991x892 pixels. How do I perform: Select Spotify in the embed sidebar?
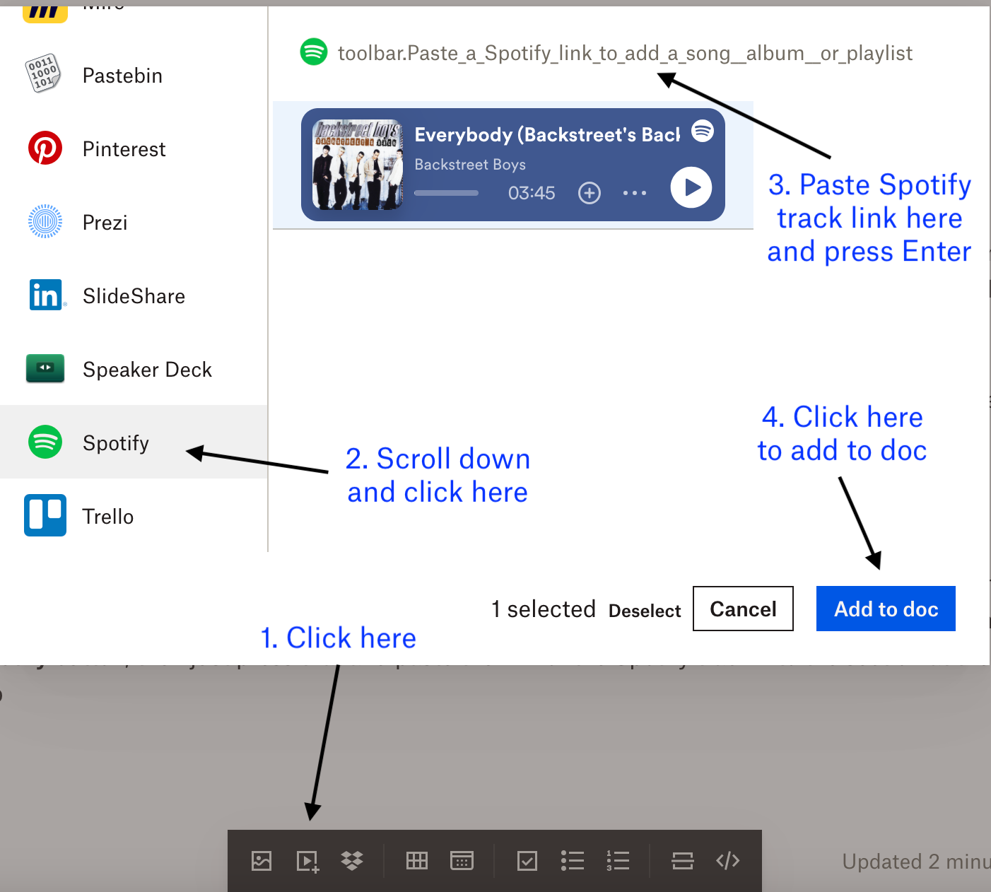click(x=115, y=442)
